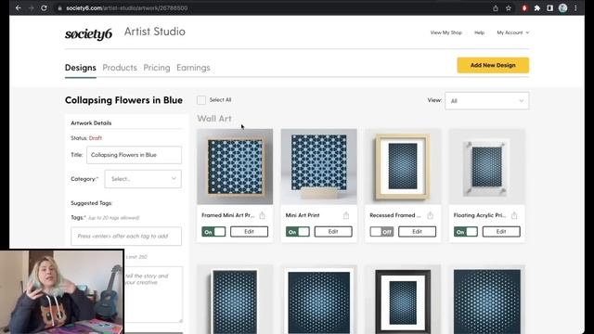Switch to the Pricing tab

pos(157,68)
